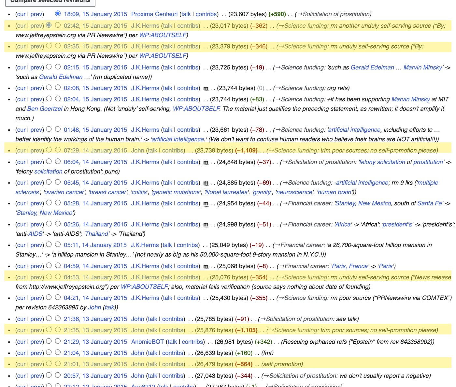
Task: Choose the right radio for 02:08, 15 January 2015
Action: point(58,87)
